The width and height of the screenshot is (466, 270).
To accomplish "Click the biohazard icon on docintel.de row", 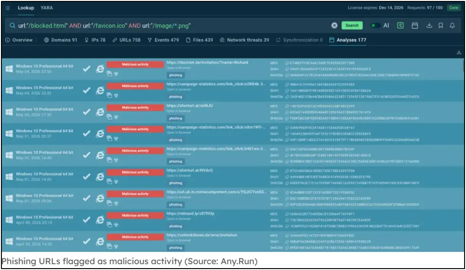I will click(116, 74).
